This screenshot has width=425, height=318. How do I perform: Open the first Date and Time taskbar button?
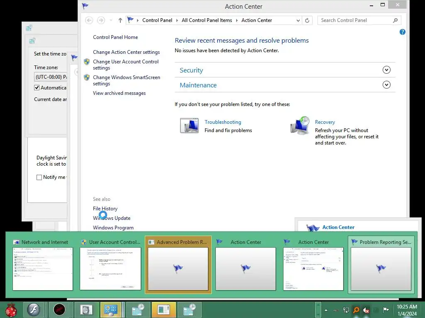[138, 310]
